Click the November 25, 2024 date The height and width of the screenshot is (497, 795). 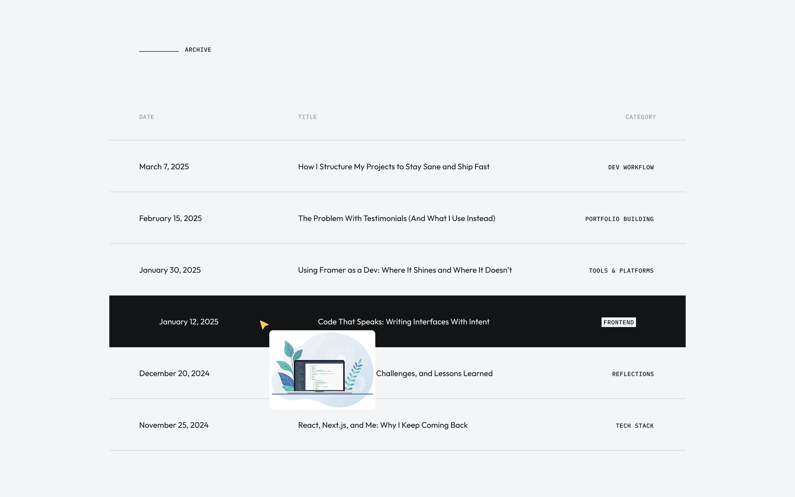click(174, 425)
